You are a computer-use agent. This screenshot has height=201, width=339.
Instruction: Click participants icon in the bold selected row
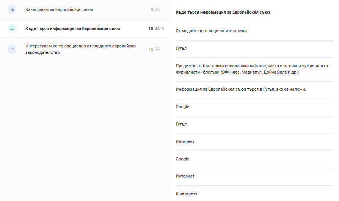pyautogui.click(x=158, y=28)
